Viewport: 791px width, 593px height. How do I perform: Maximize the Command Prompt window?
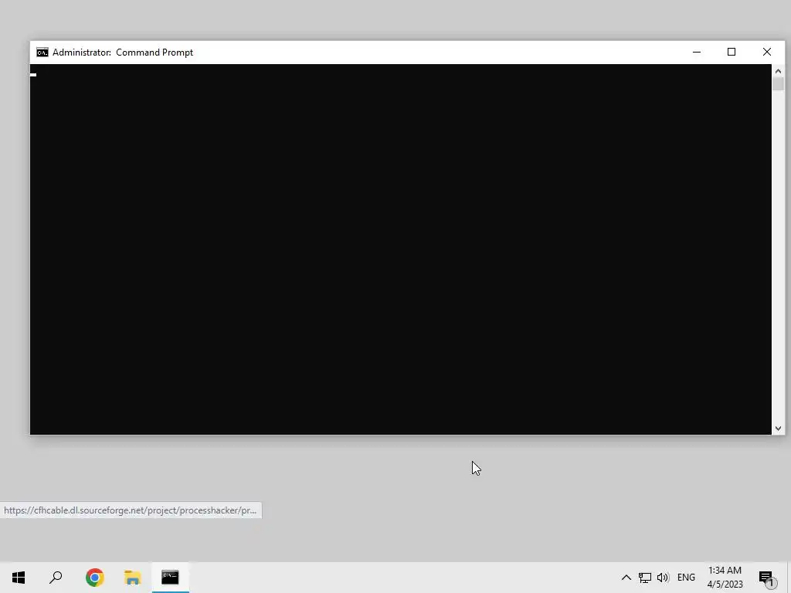(x=732, y=52)
